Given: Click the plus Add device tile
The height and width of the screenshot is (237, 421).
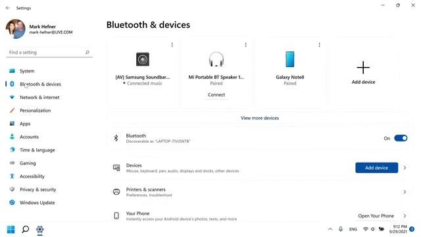Looking at the screenshot, I should coord(363,72).
